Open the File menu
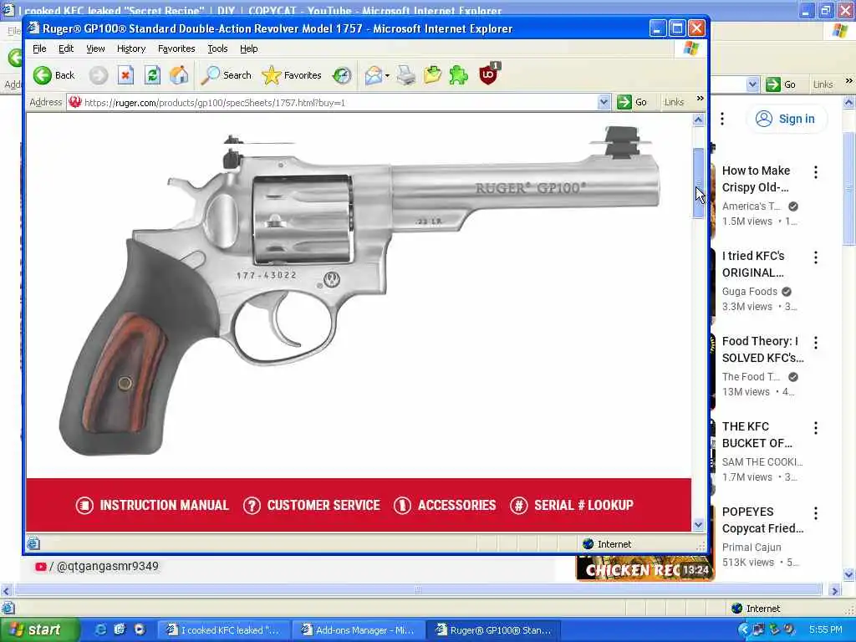 coord(39,48)
